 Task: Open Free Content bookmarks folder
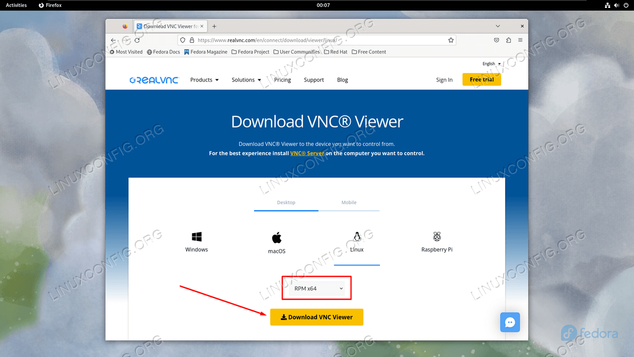coord(369,52)
